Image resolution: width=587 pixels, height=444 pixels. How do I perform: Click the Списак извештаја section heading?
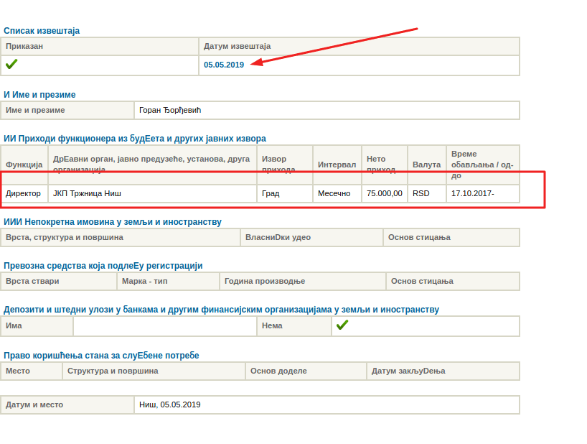42,31
